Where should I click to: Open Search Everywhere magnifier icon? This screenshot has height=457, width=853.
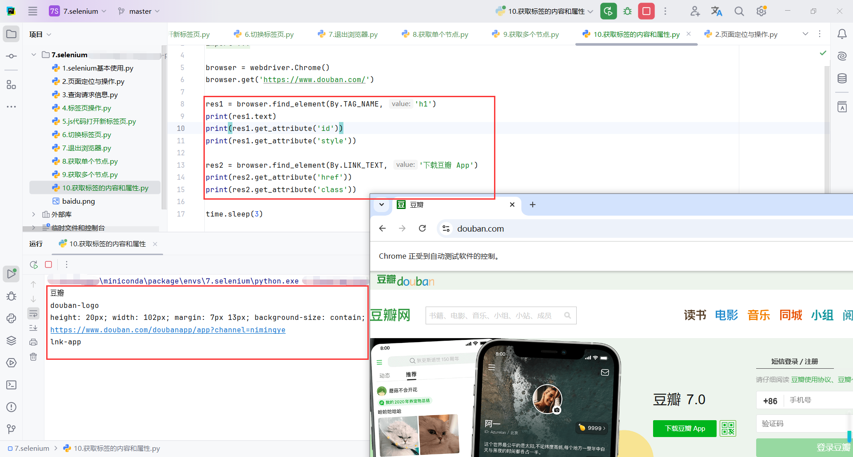click(x=739, y=11)
